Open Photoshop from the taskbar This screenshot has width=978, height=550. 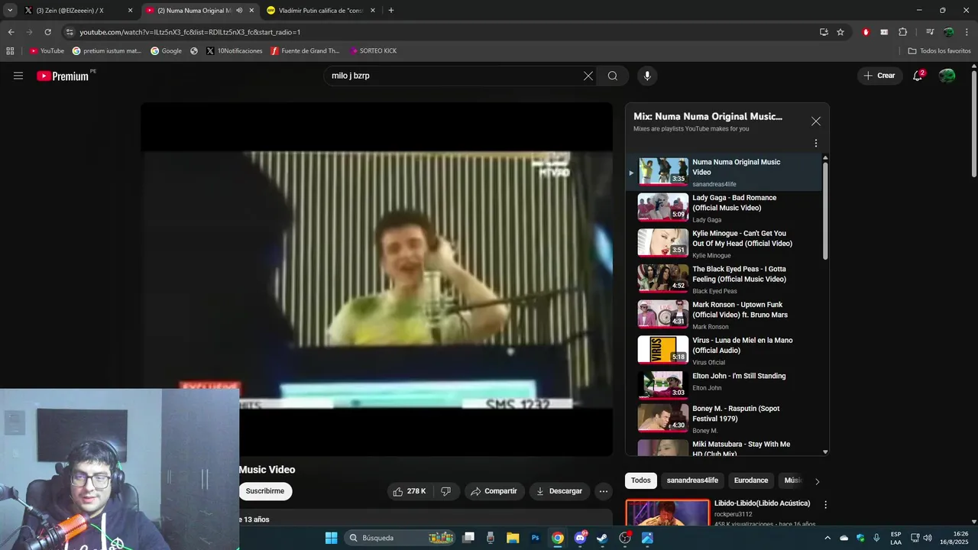[536, 538]
